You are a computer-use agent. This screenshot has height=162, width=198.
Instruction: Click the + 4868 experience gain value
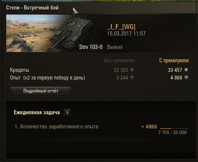(x=149, y=127)
